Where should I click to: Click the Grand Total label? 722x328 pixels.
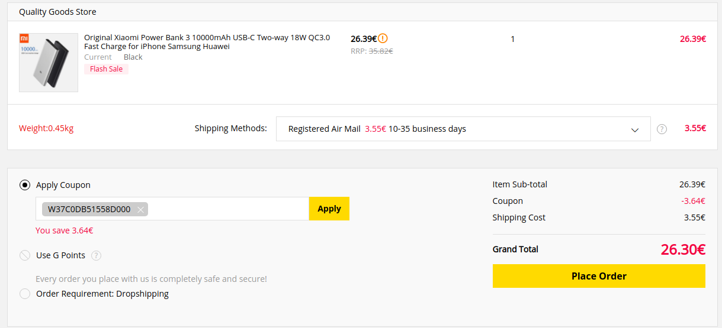click(x=515, y=249)
